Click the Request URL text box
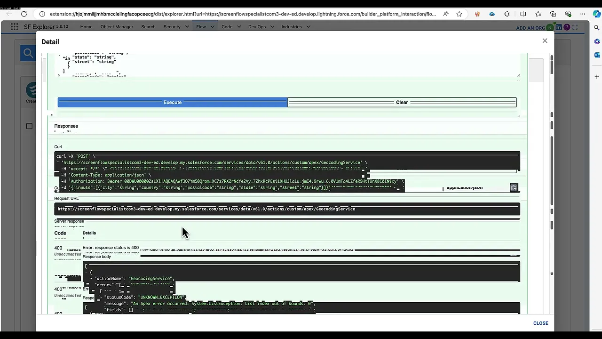The width and height of the screenshot is (602, 339). click(x=287, y=209)
